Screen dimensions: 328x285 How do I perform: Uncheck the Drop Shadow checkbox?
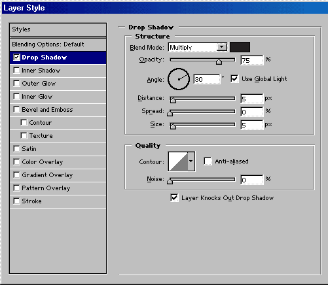pyautogui.click(x=16, y=58)
